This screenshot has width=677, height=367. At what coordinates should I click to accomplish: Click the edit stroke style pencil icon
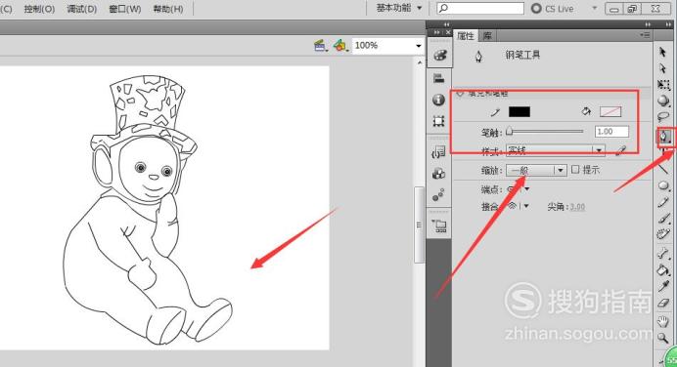pos(621,150)
